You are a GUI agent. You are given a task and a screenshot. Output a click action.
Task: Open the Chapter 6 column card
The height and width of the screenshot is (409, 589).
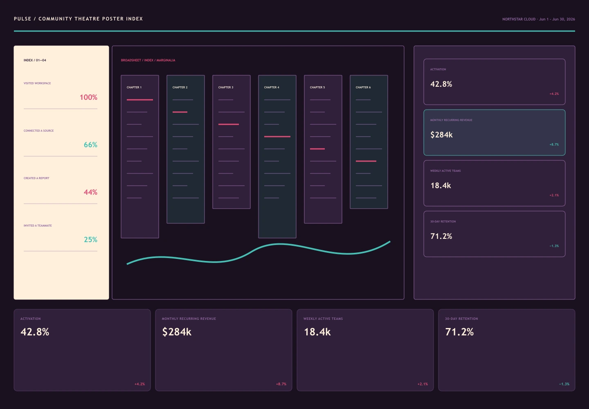[369, 142]
